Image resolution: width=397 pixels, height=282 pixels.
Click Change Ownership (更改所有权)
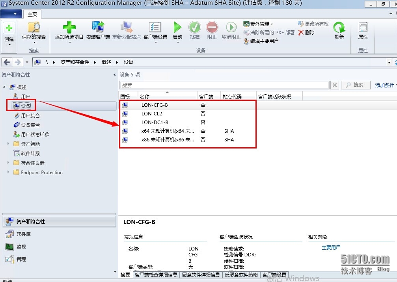pyautogui.click(x=313, y=24)
